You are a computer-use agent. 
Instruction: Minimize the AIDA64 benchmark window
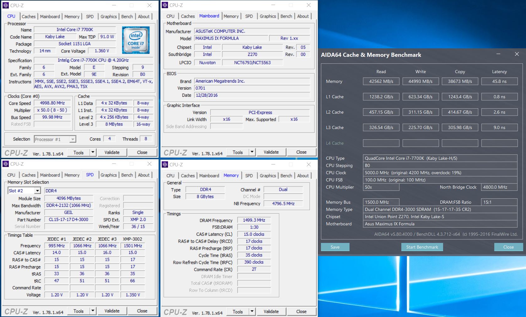pos(498,54)
